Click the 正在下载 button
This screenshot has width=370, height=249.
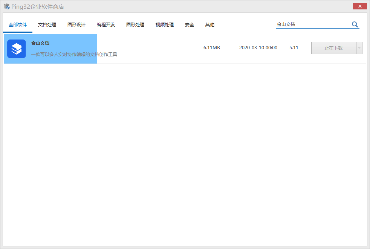point(333,48)
